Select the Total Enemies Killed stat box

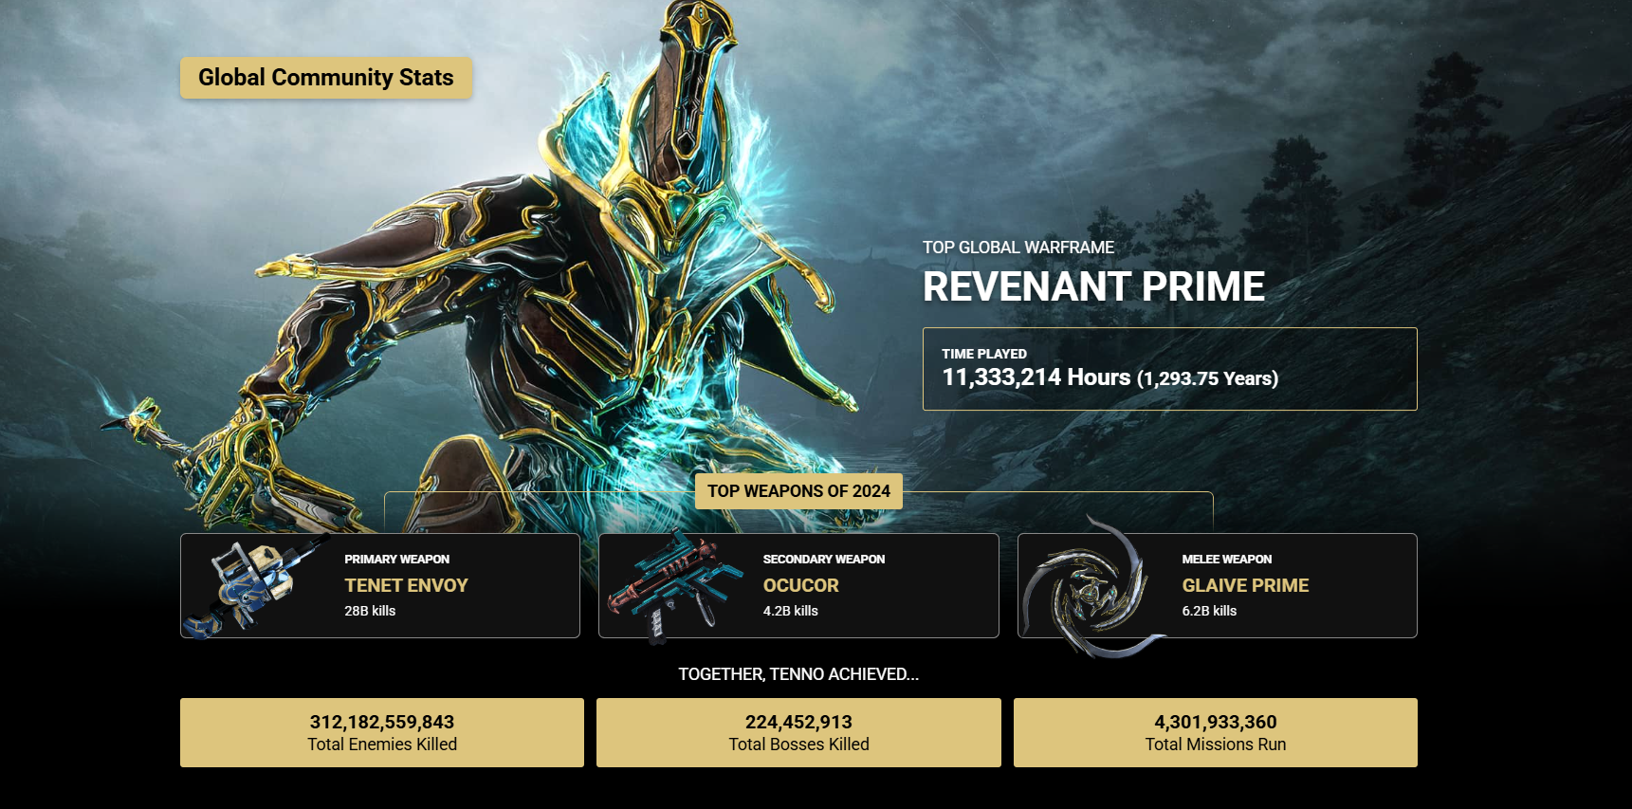(x=382, y=732)
